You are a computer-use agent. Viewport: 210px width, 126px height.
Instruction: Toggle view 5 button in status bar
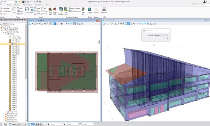pyautogui.click(x=39, y=124)
